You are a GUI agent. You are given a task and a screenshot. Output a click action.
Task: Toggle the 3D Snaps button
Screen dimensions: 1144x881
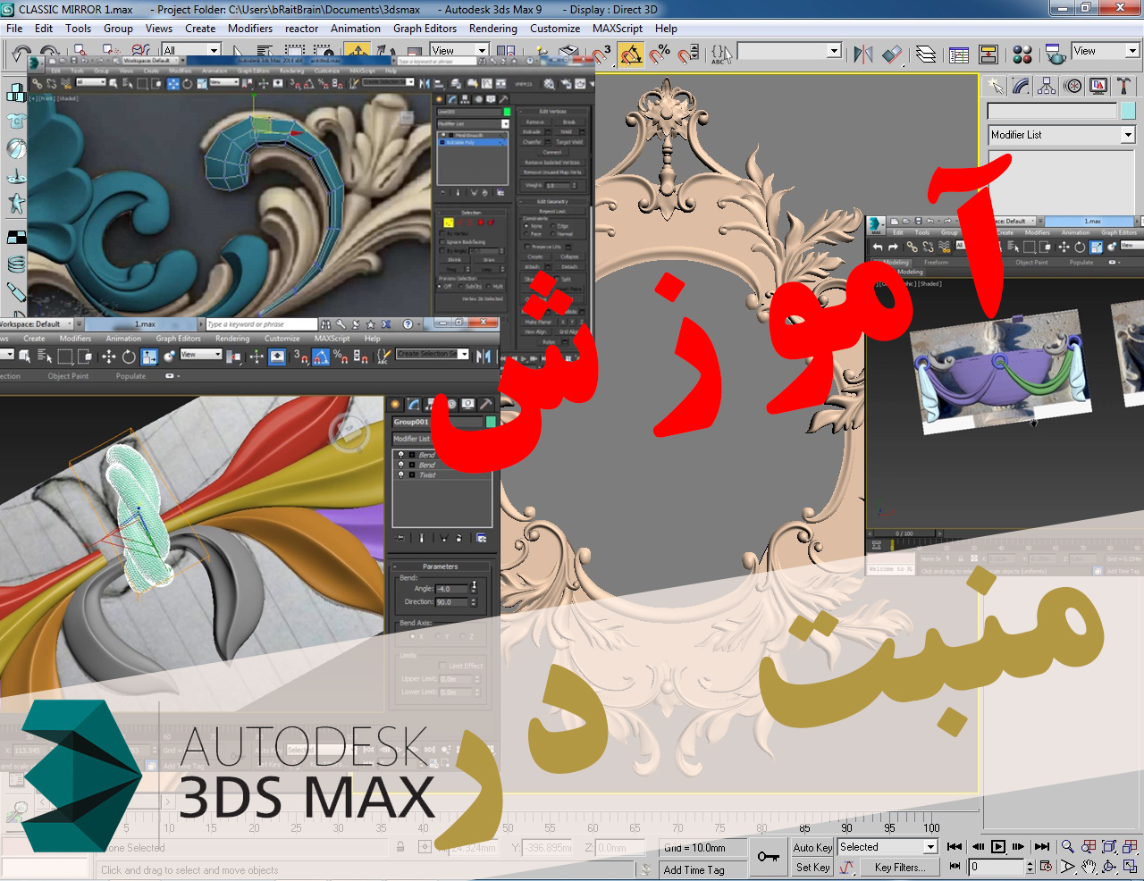(601, 55)
